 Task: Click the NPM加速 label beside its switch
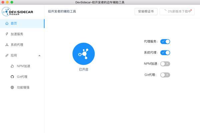(151, 64)
